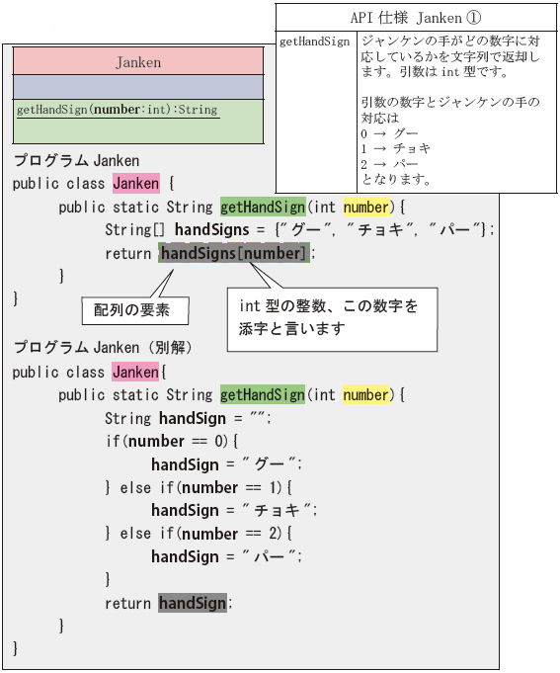Click gray-highlighted handSign in the final return
Image resolution: width=560 pixels, height=673 pixels.
pos(193,603)
